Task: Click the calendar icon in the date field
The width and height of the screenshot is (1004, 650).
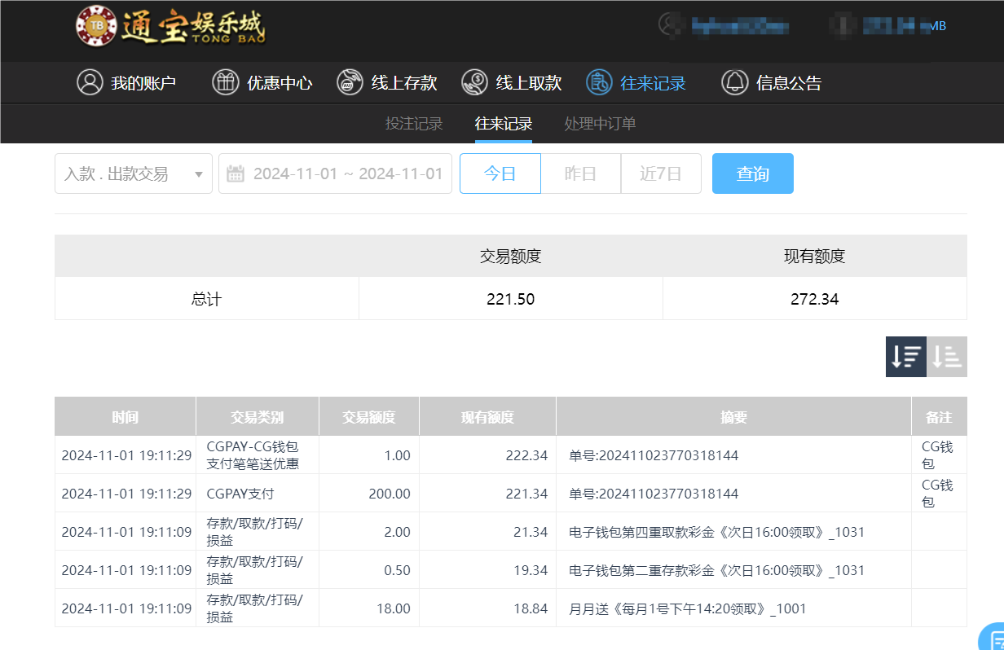Action: pyautogui.click(x=236, y=173)
